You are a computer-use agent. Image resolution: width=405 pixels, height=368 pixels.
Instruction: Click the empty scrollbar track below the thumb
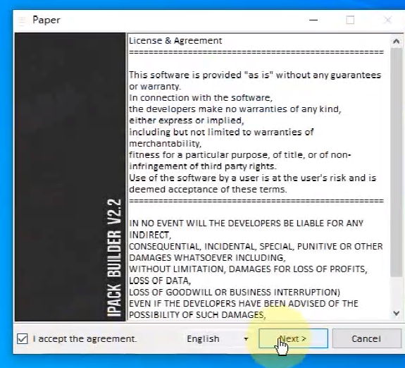(396, 292)
